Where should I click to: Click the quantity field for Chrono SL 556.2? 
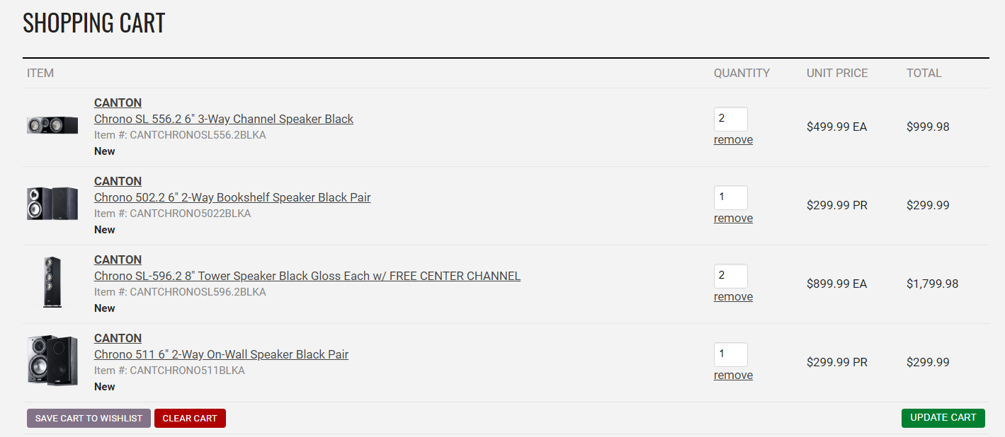730,119
